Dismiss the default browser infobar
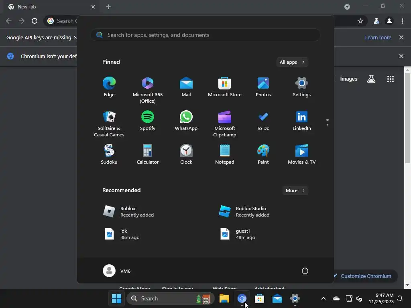Screen dimensions: 411x308 click(x=401, y=56)
